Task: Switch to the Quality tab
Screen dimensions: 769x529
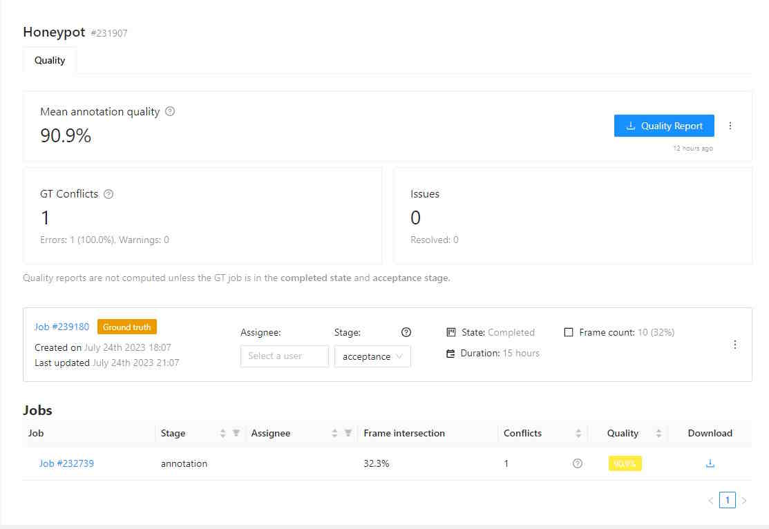Action: point(49,61)
